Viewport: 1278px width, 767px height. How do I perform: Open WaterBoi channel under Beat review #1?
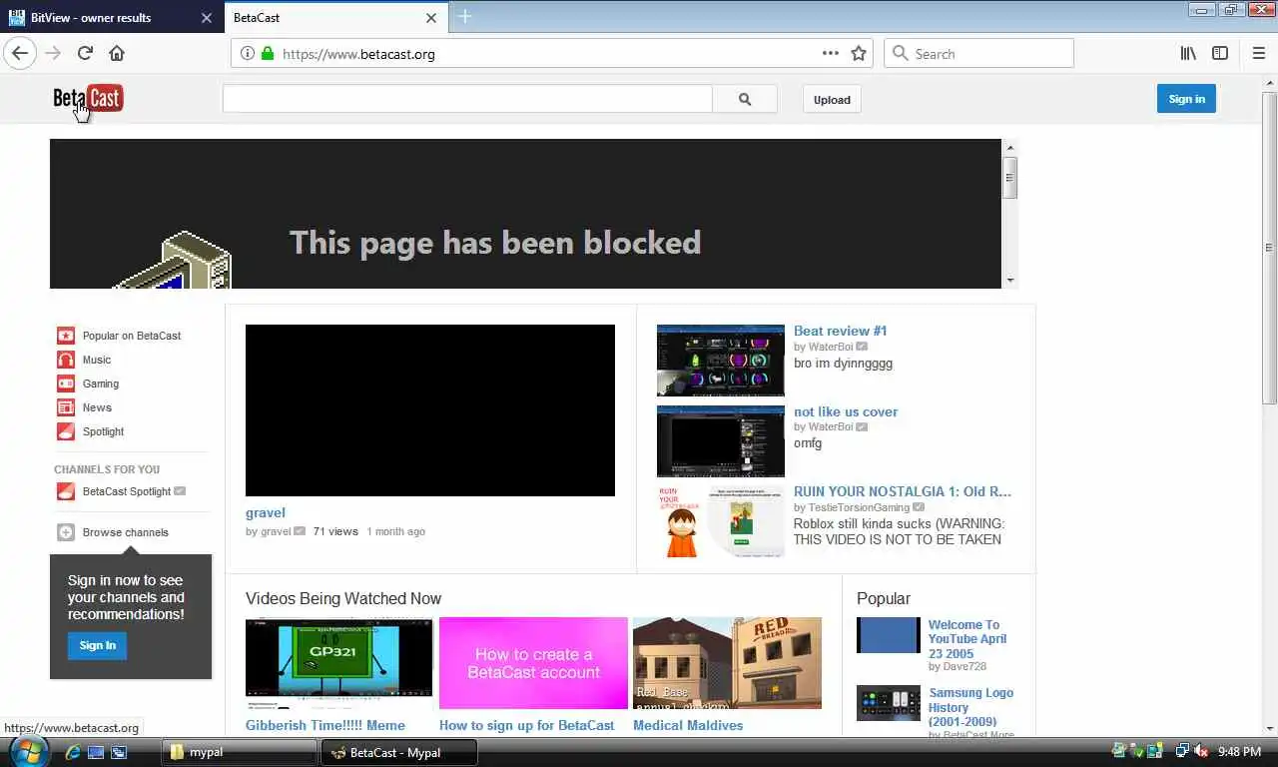coord(831,347)
